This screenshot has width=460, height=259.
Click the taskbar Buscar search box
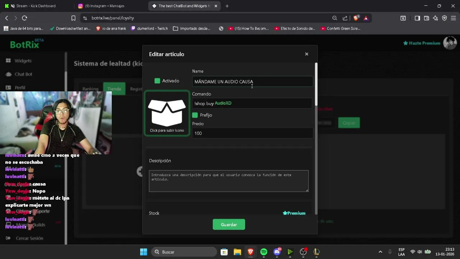coord(184,252)
